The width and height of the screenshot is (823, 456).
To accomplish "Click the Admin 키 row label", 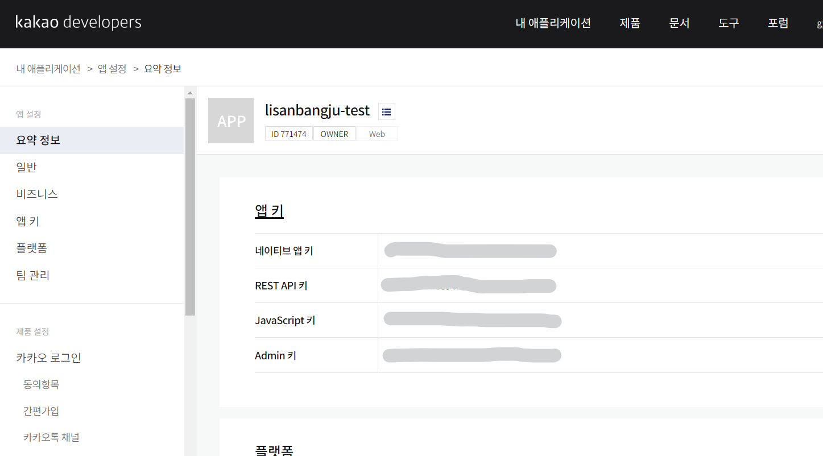I will pyautogui.click(x=275, y=356).
